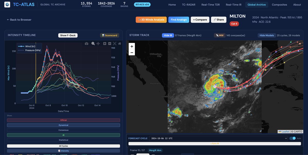Screen dimensions: 308x155
Task: Select the Global Archive nav item
Action: tap(257, 5)
